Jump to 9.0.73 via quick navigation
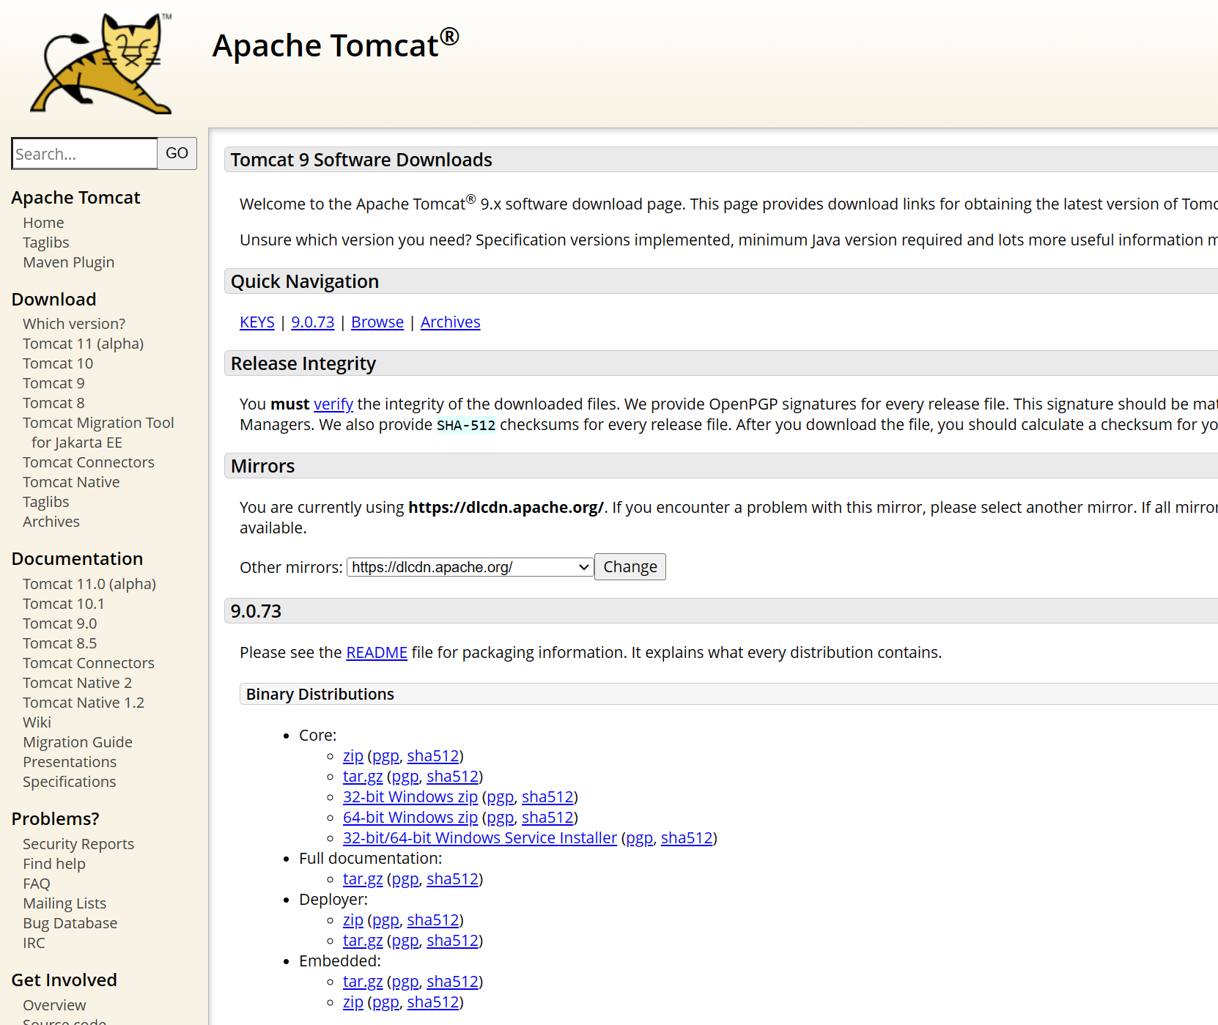Screen dimensions: 1218x1025 [x=313, y=322]
